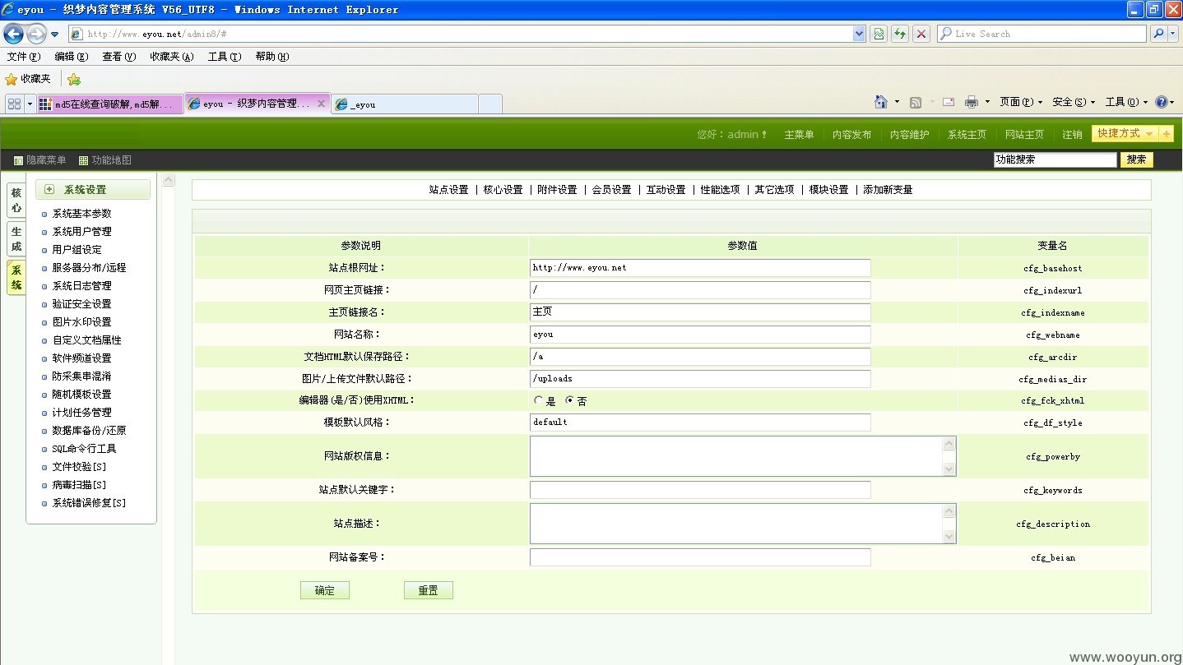The image size is (1183, 665).
Task: Click the 功能地图 function map icon link
Action: [105, 160]
